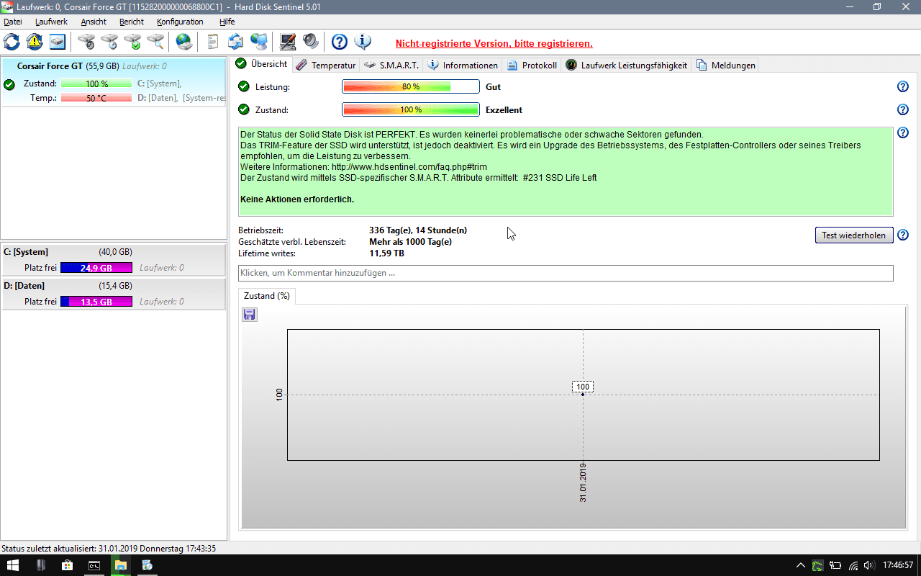Click the help icon next to Zustand bar
The height and width of the screenshot is (576, 921).
coord(903,110)
